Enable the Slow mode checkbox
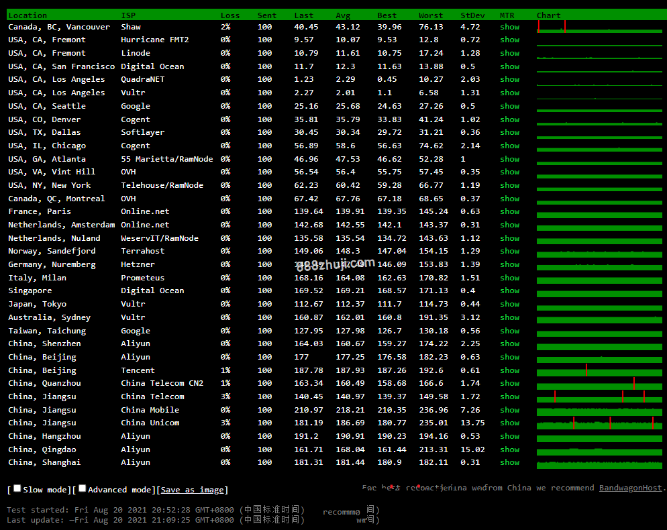667x530 pixels. pos(17,488)
